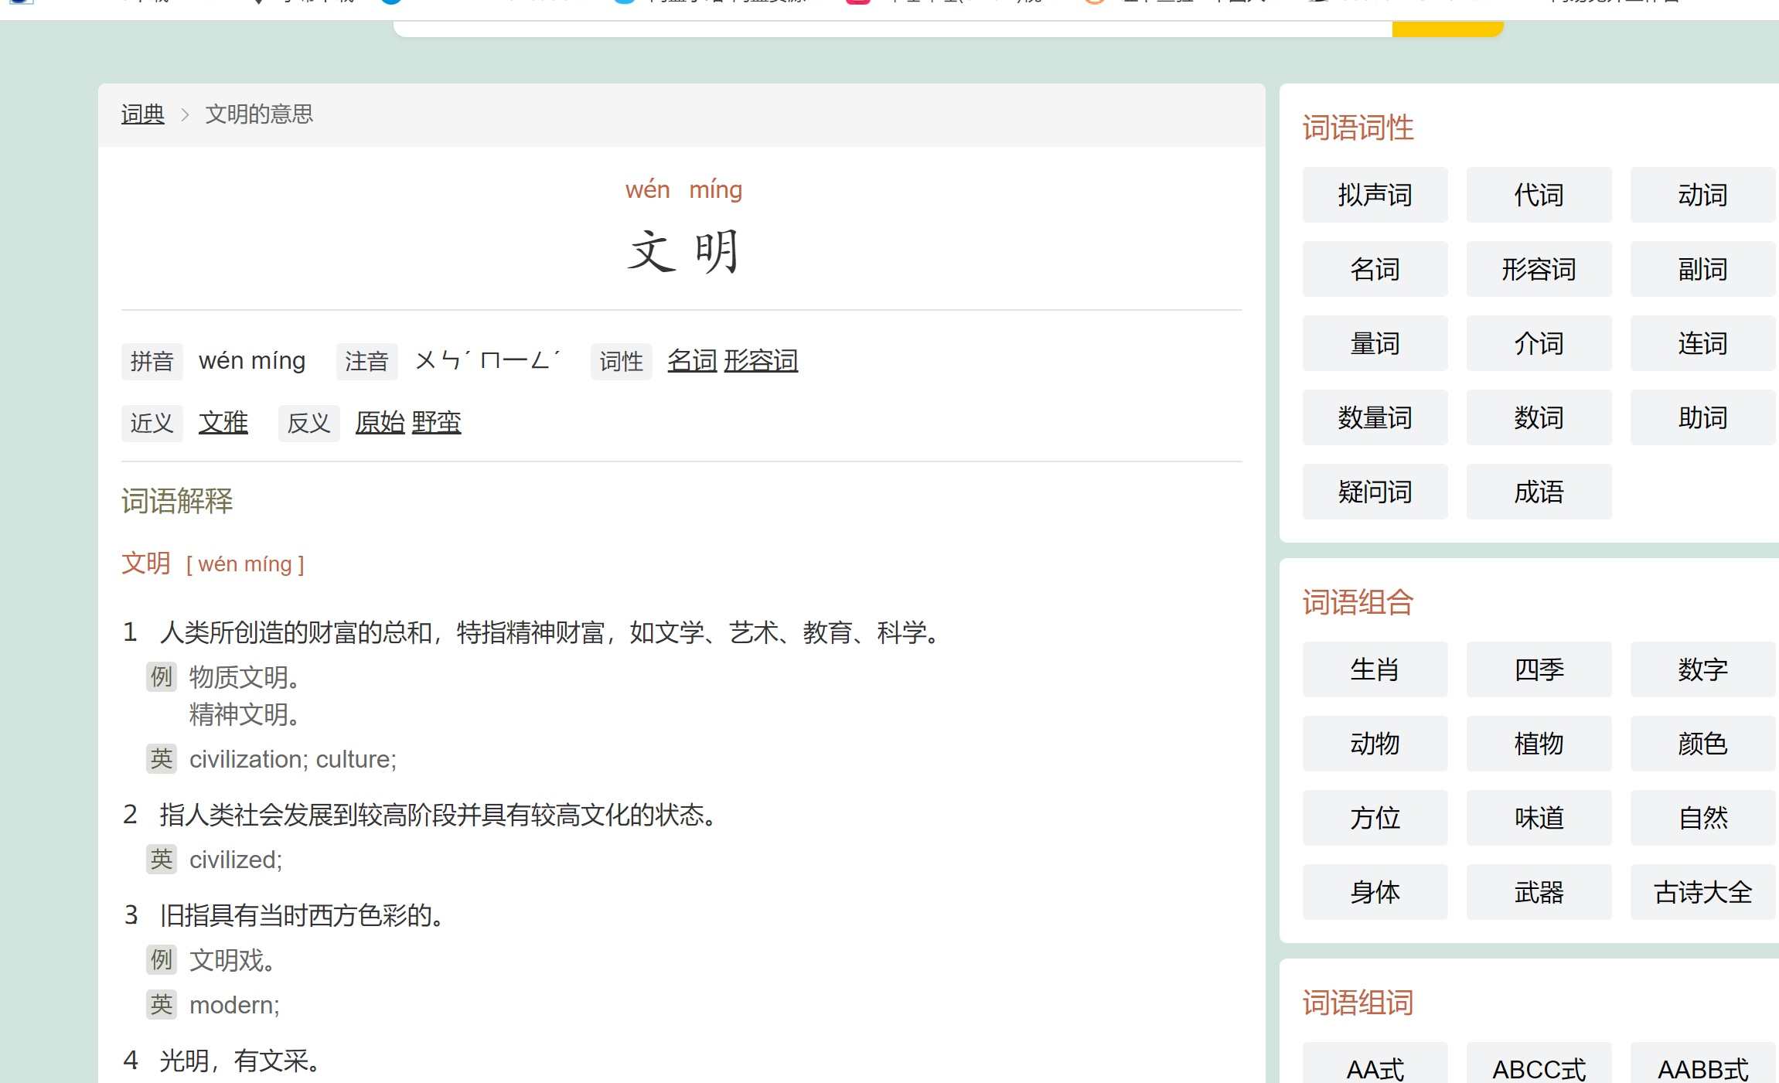
Task: Open the antonym 原始
Action: [380, 423]
